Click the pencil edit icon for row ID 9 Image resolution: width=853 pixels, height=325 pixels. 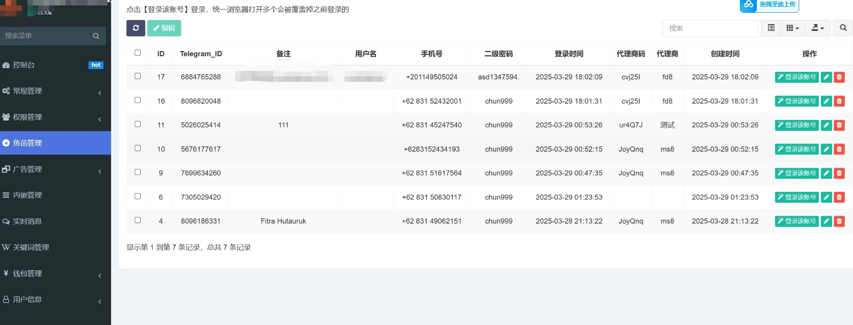[826, 173]
